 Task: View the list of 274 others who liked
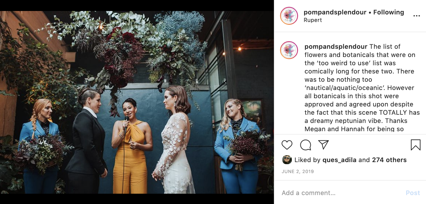pyautogui.click(x=389, y=160)
